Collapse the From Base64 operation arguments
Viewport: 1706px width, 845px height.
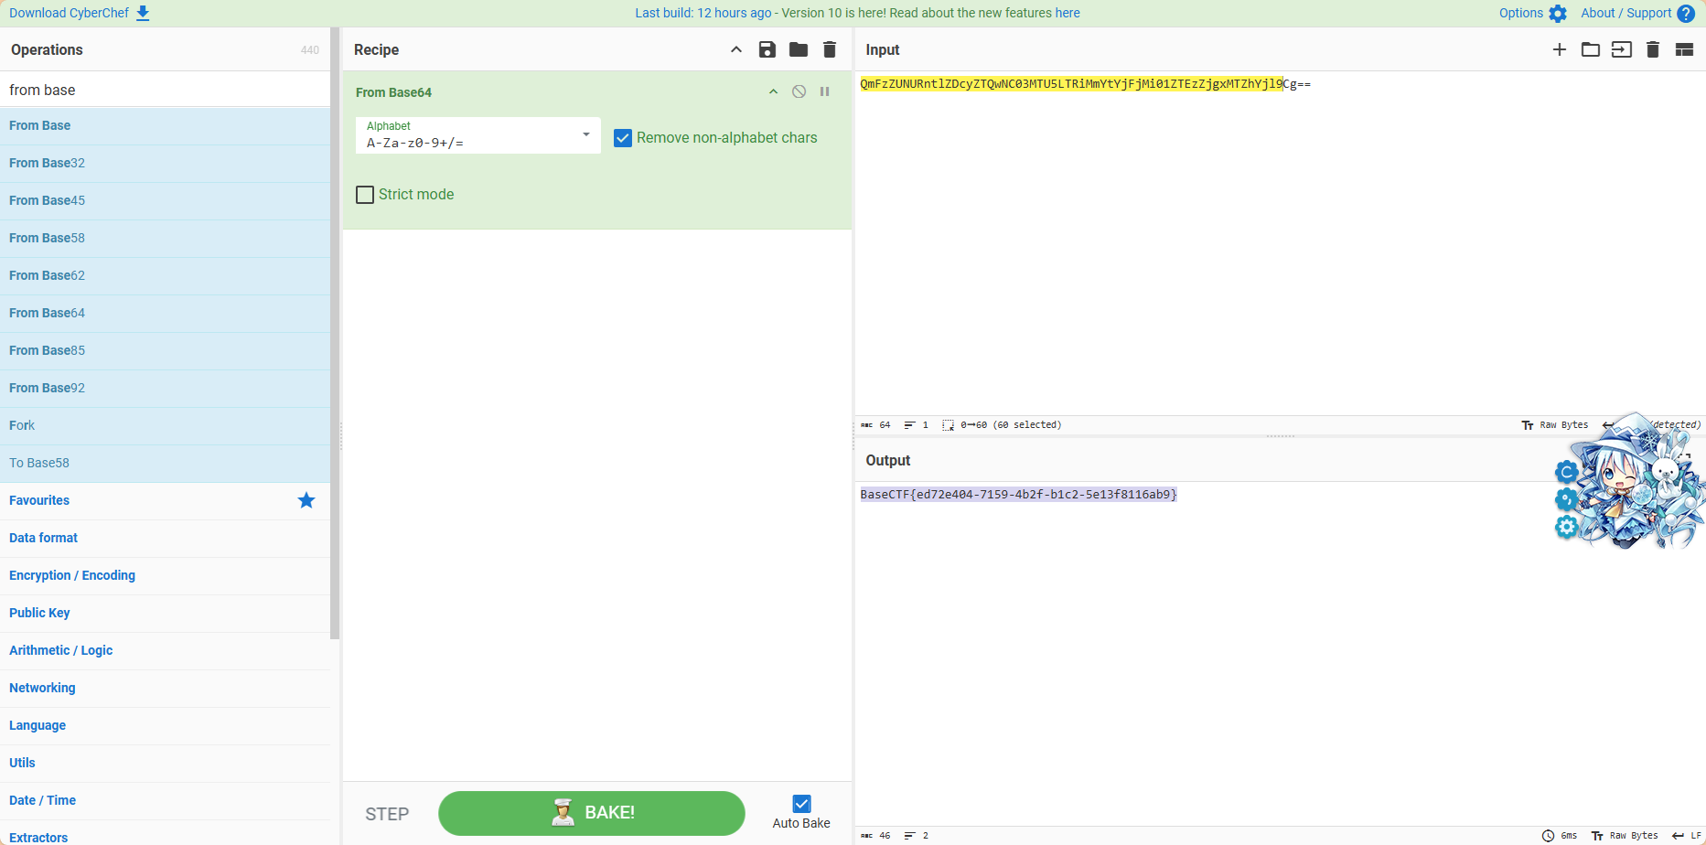point(773,91)
